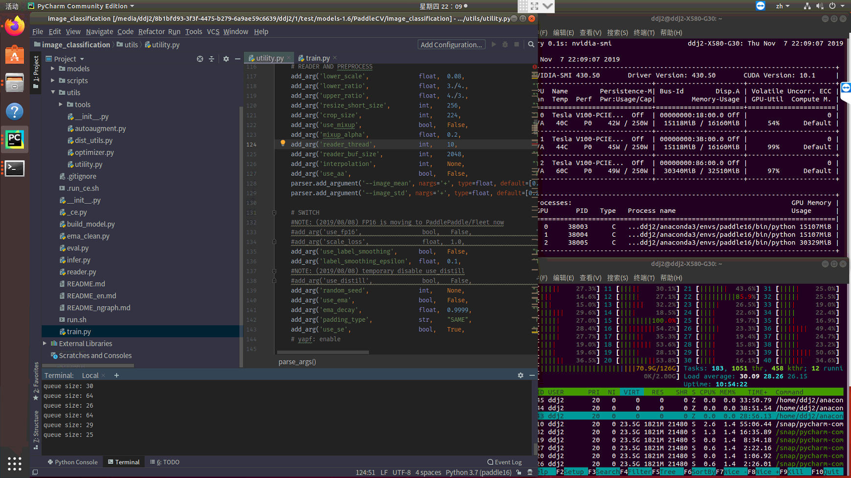Click the 4 spaces indent setting

click(x=428, y=472)
